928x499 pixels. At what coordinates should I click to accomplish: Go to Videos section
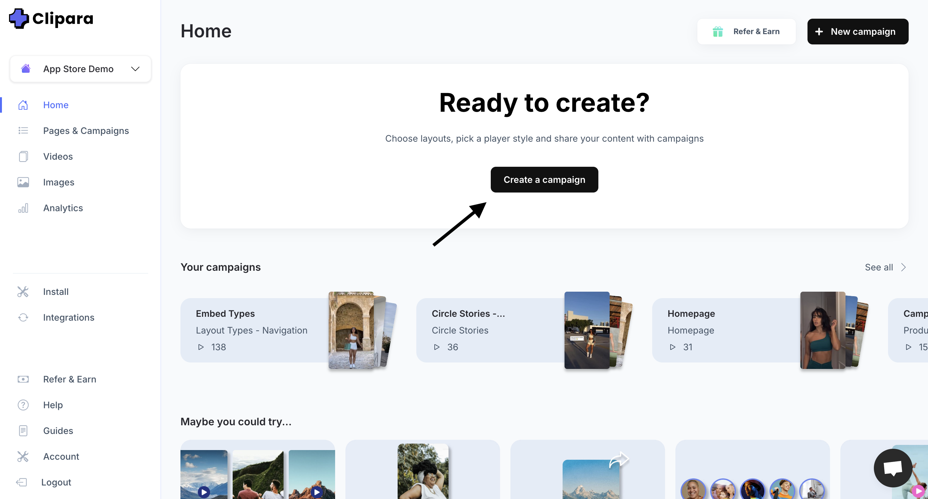(58, 156)
